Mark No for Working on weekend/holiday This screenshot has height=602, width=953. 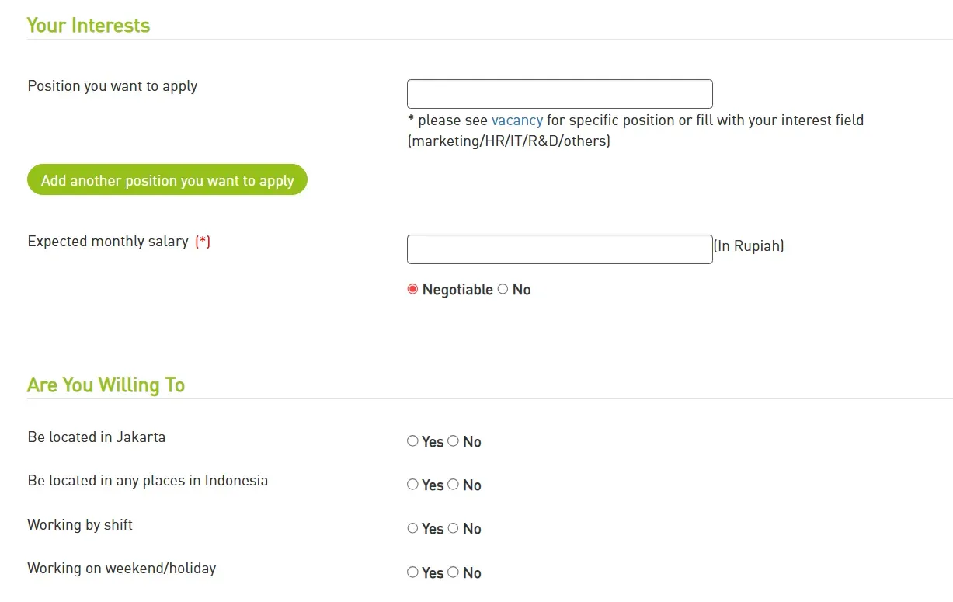(453, 572)
